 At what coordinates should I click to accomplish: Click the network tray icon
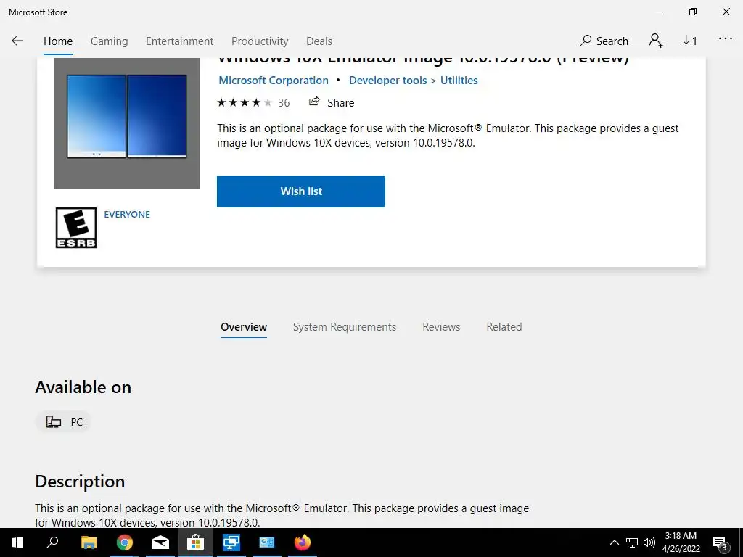click(x=632, y=542)
